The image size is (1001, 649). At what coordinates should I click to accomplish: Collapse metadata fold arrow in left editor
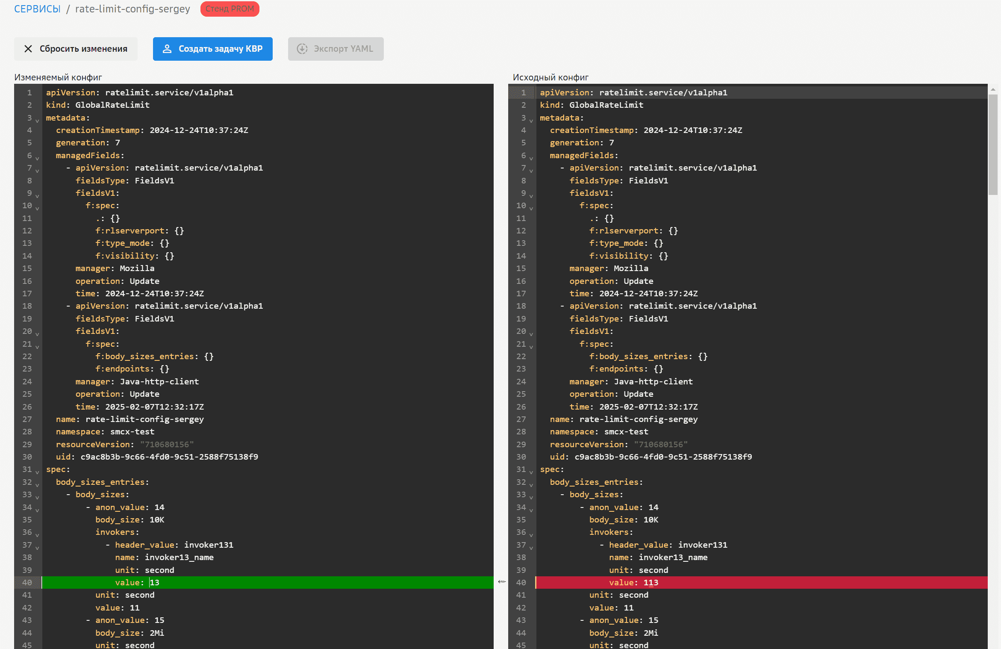click(x=37, y=121)
